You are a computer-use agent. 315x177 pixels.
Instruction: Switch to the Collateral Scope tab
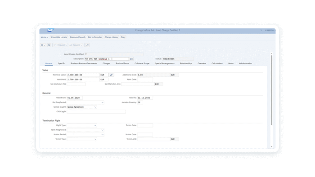coord(142,63)
